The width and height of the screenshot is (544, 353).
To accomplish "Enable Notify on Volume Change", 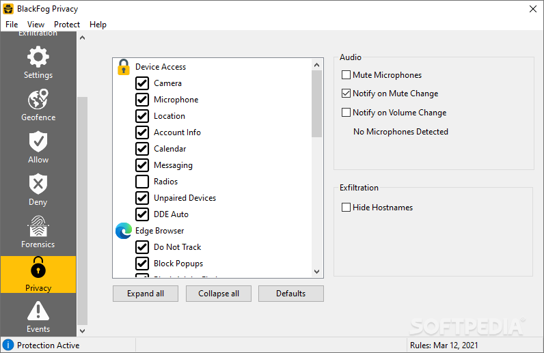I will [x=346, y=113].
